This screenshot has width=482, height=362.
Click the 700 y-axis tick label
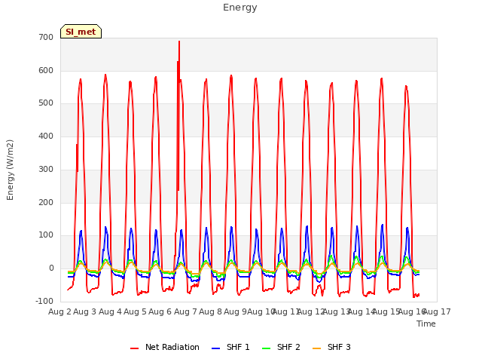[46, 37]
